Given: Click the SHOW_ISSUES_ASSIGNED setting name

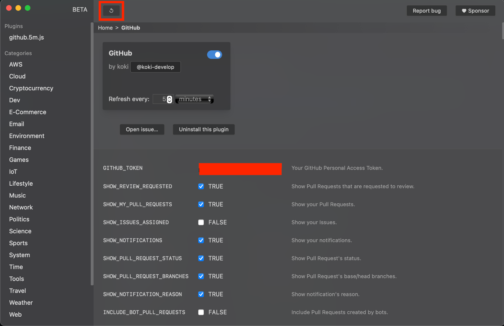Looking at the screenshot, I should tap(136, 222).
